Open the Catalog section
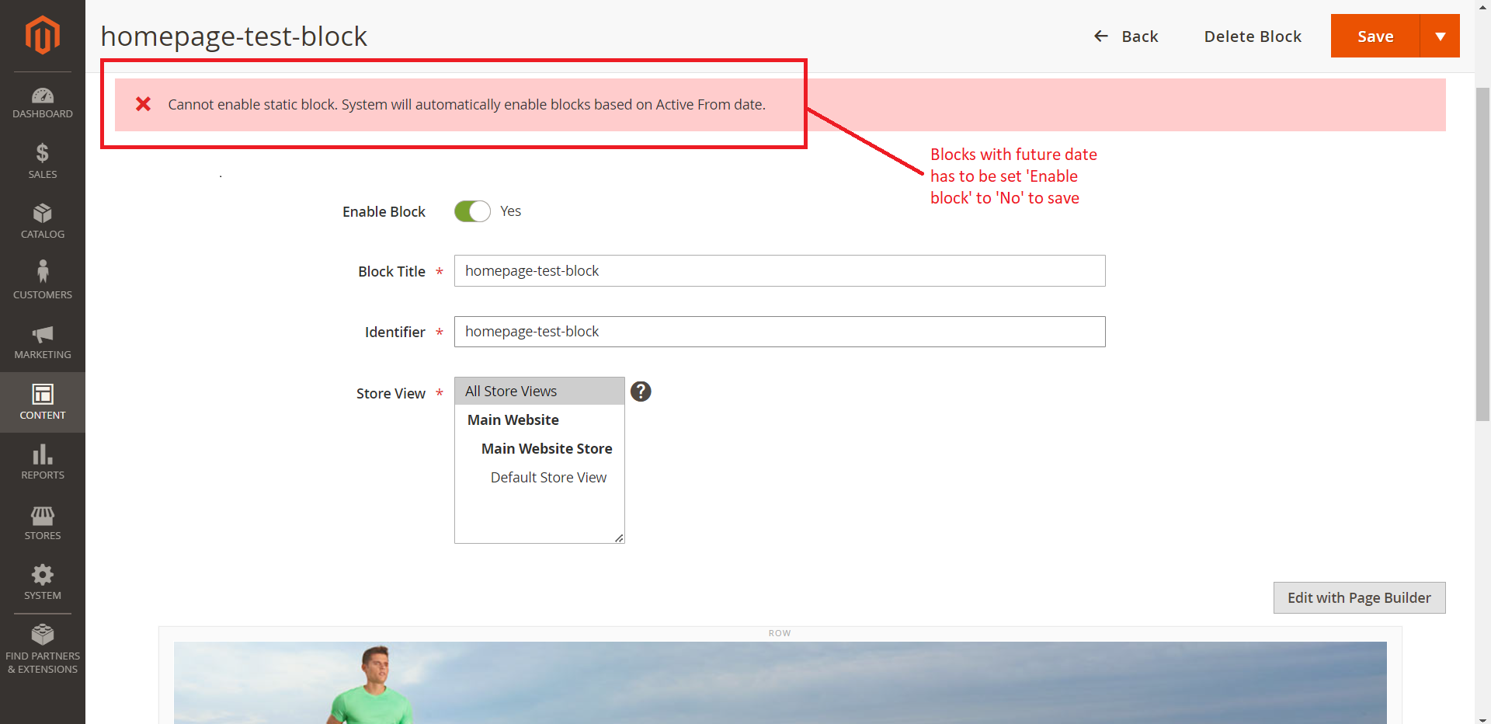This screenshot has height=724, width=1491. pyautogui.click(x=43, y=221)
